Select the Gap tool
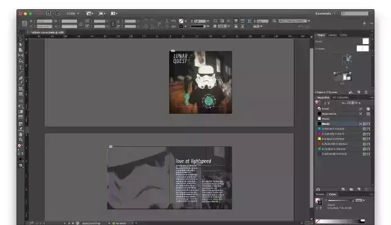391x225 pixels. pos(21,55)
